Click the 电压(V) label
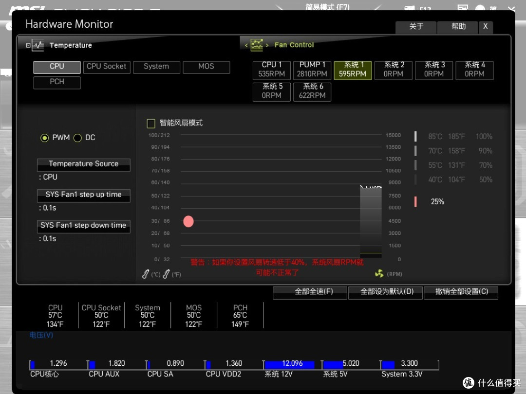Viewport: 526px width, 394px height. click(x=41, y=335)
